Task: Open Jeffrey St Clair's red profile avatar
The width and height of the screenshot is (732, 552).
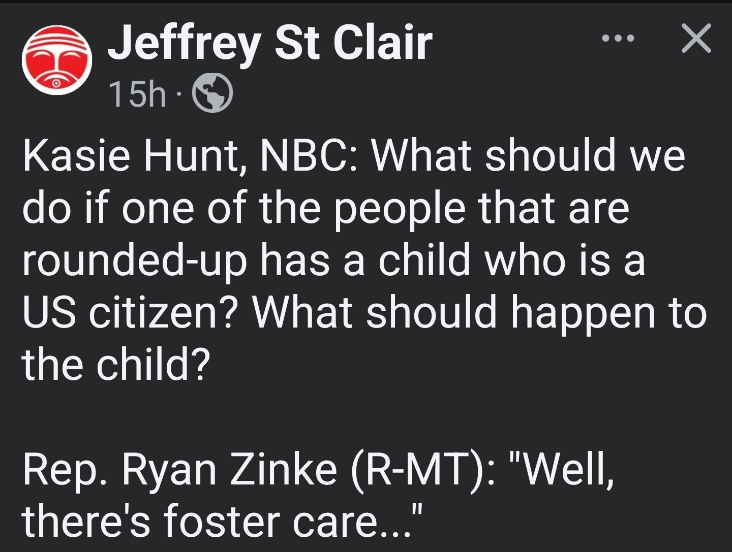Action: [x=57, y=60]
